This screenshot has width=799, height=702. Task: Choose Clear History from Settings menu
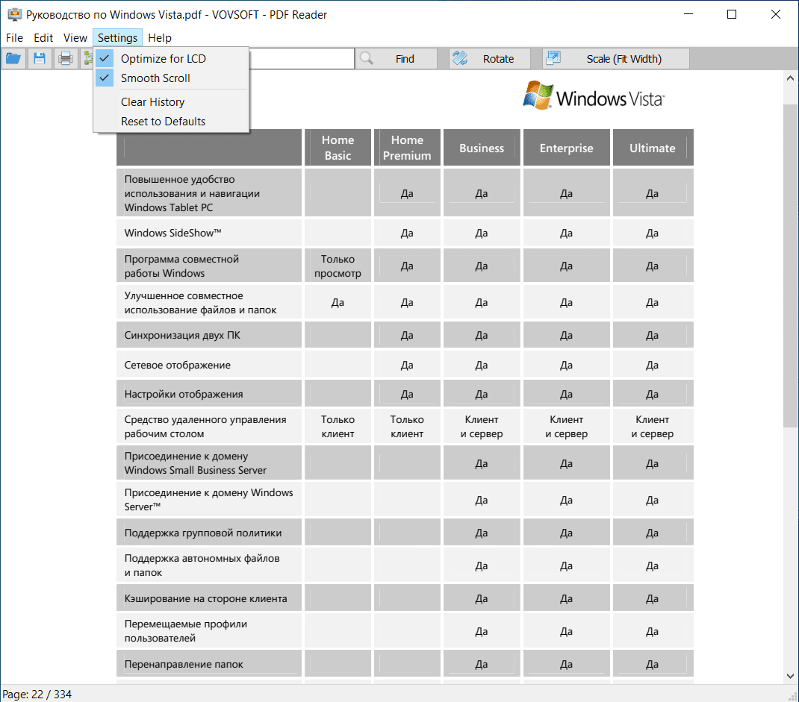(171, 101)
